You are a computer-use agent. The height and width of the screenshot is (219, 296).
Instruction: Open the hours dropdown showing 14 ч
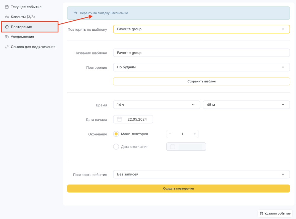coord(157,105)
